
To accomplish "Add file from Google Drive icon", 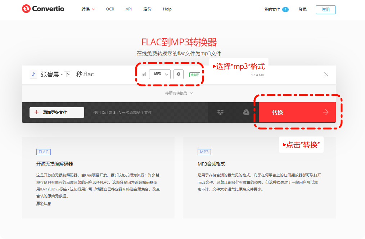I will tap(246, 112).
